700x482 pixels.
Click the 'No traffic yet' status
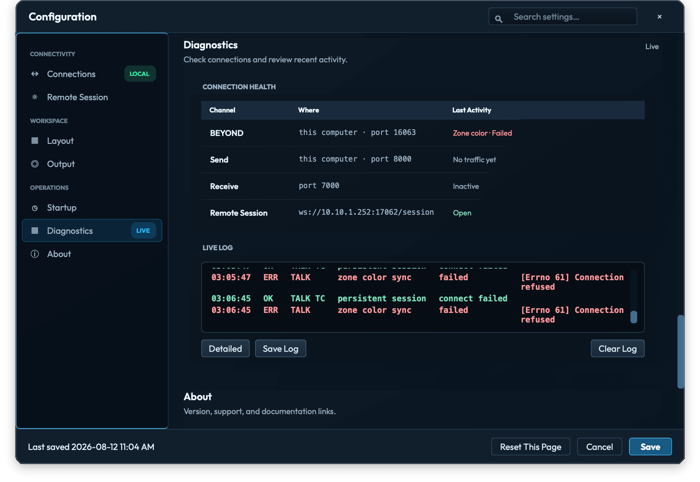(474, 160)
